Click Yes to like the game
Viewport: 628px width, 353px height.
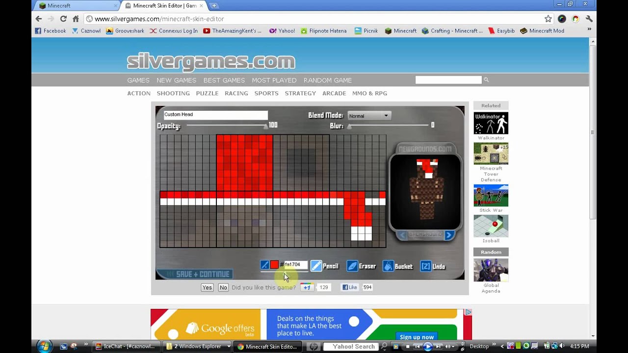[207, 287]
